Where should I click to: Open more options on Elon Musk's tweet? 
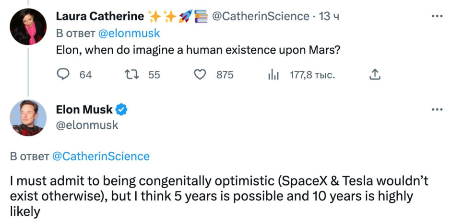pyautogui.click(x=437, y=109)
